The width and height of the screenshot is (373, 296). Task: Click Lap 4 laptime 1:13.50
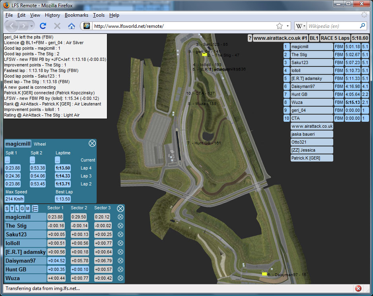coord(63,168)
